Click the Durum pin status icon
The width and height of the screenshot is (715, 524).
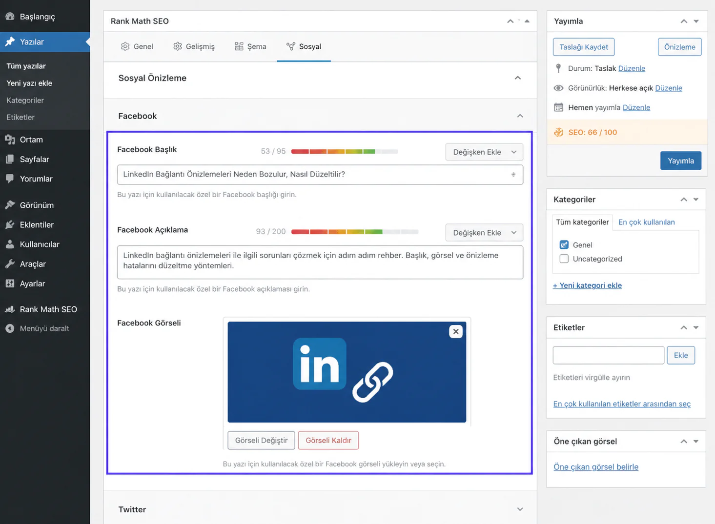(x=558, y=68)
